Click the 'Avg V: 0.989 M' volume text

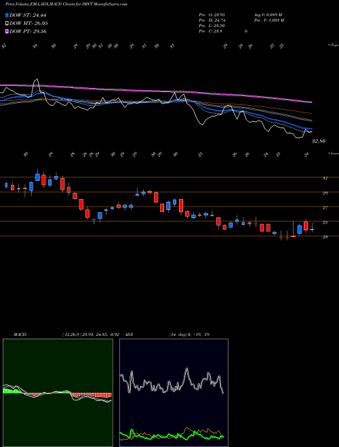click(x=268, y=15)
